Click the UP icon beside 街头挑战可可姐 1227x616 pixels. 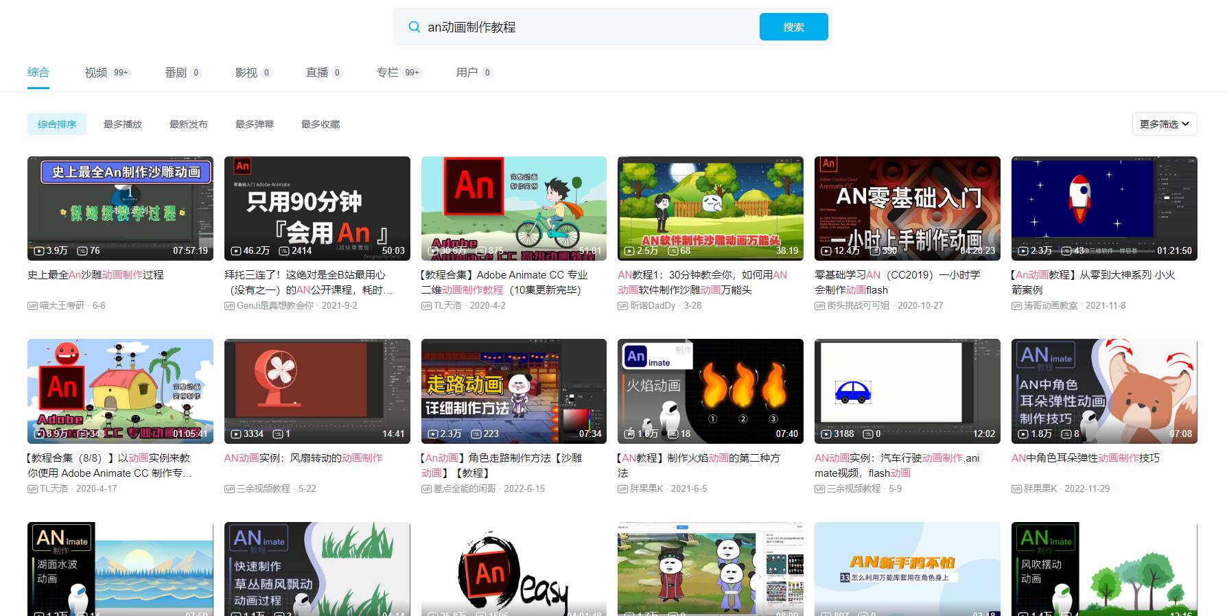[x=819, y=305]
